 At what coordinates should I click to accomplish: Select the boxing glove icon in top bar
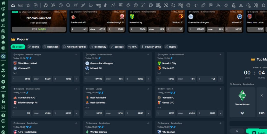128,5
